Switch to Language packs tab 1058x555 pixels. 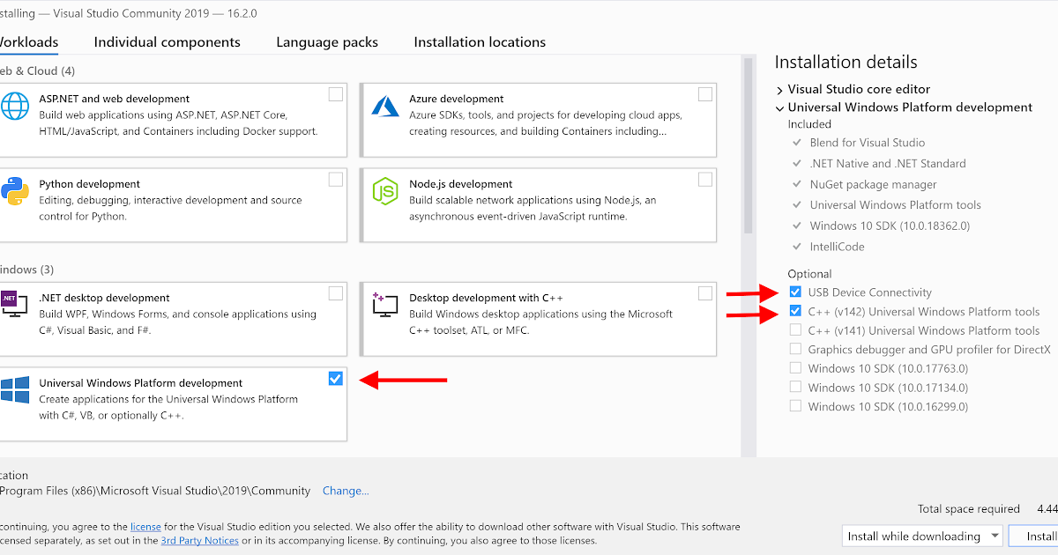327,42
